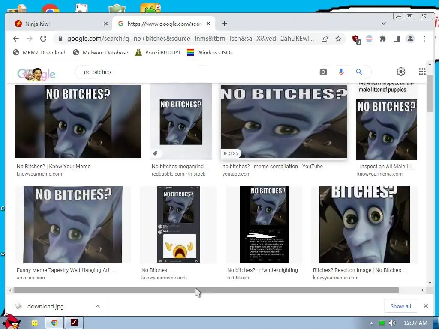Open the Amazon tapestry image

click(73, 225)
